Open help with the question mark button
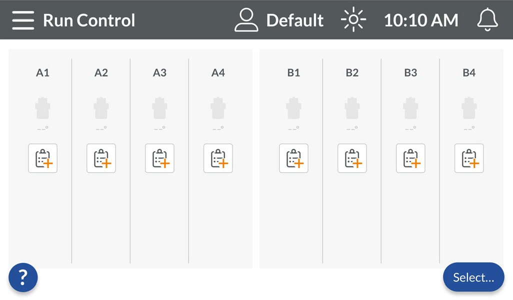The height and width of the screenshot is (300, 513). pyautogui.click(x=23, y=277)
